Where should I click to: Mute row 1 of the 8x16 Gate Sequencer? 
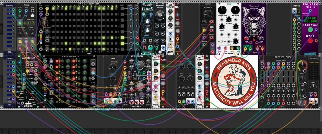[x=122, y=9]
